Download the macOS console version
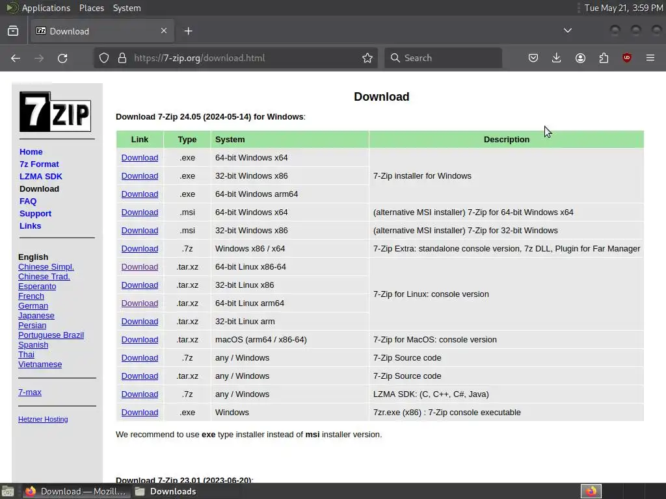Screen dimensions: 666x499 (x=140, y=340)
